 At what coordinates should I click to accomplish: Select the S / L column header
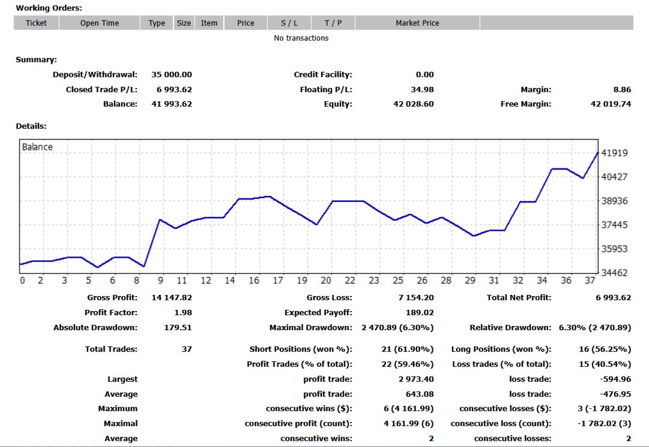(x=289, y=23)
